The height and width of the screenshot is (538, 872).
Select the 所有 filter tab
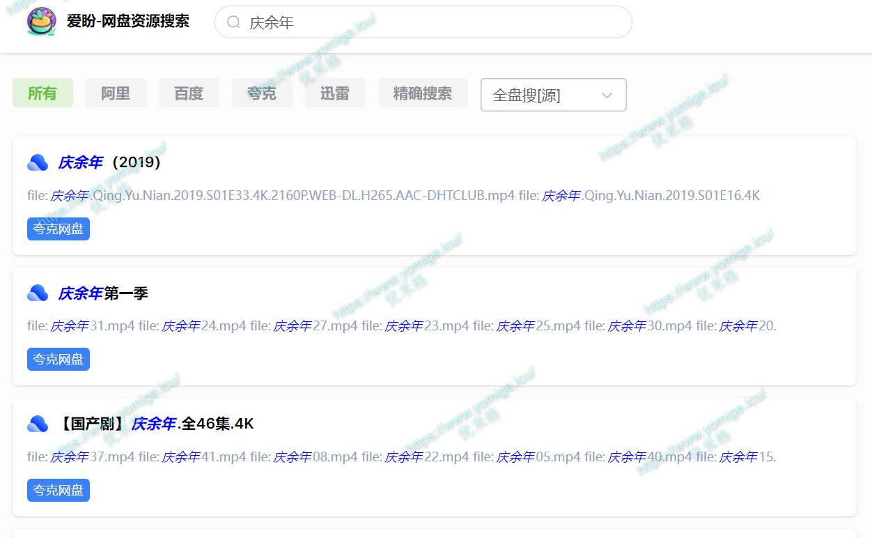[x=42, y=93]
